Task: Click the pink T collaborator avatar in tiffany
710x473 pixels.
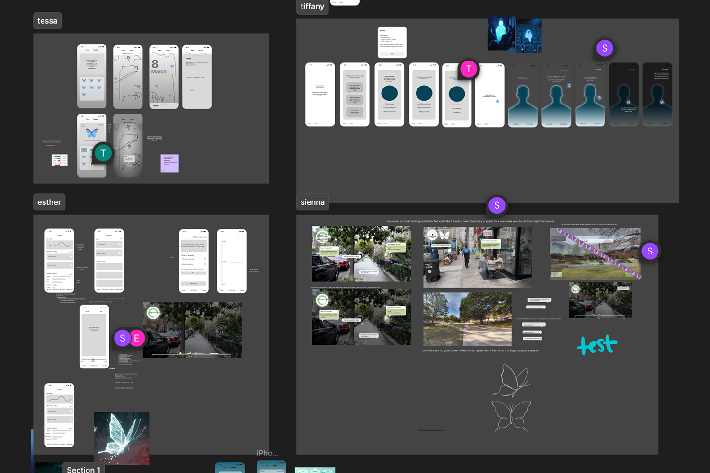Action: point(469,69)
